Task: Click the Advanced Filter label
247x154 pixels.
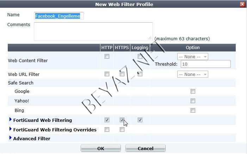Action: coord(32,138)
